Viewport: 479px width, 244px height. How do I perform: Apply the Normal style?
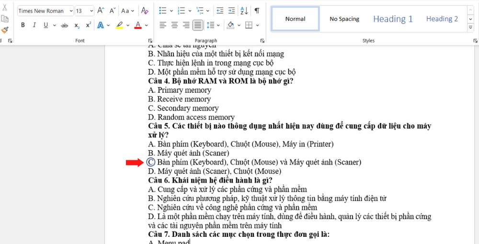coord(296,19)
